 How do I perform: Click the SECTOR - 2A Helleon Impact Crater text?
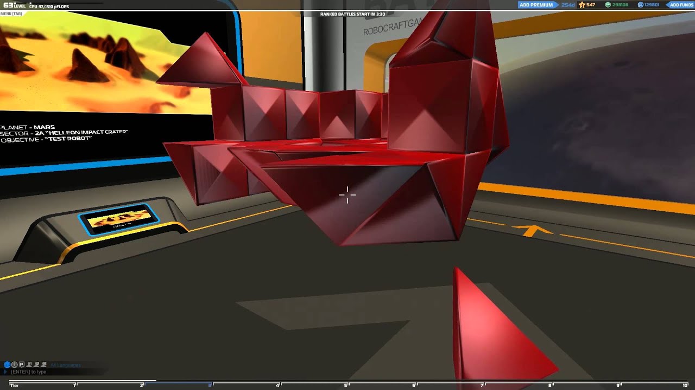pyautogui.click(x=64, y=133)
